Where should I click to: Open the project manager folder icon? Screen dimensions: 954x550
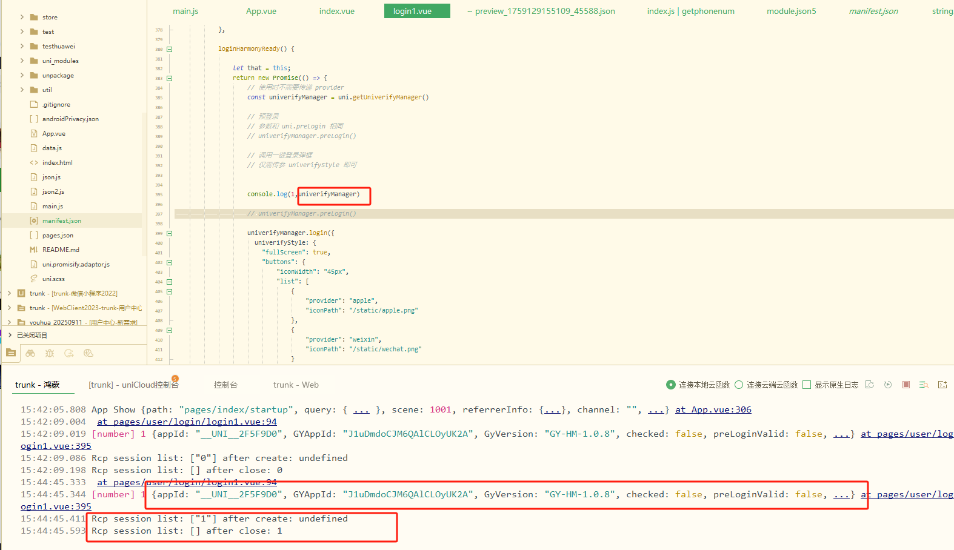(x=11, y=353)
